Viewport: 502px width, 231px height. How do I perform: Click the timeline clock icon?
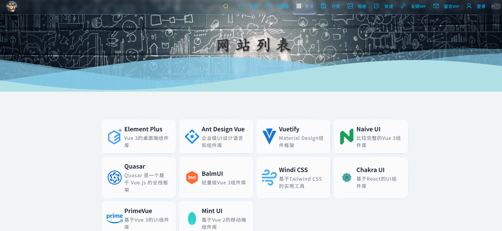pyautogui.click(x=268, y=6)
